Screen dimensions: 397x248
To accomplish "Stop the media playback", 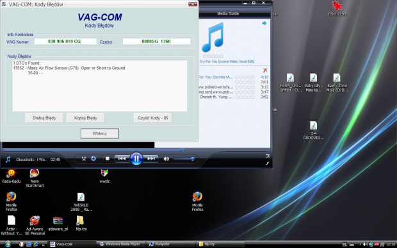I will (x=108, y=158).
